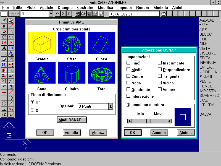The width and height of the screenshot is (221, 166).
Task: Select the Text tool letter A
Action: [x=4, y=48]
